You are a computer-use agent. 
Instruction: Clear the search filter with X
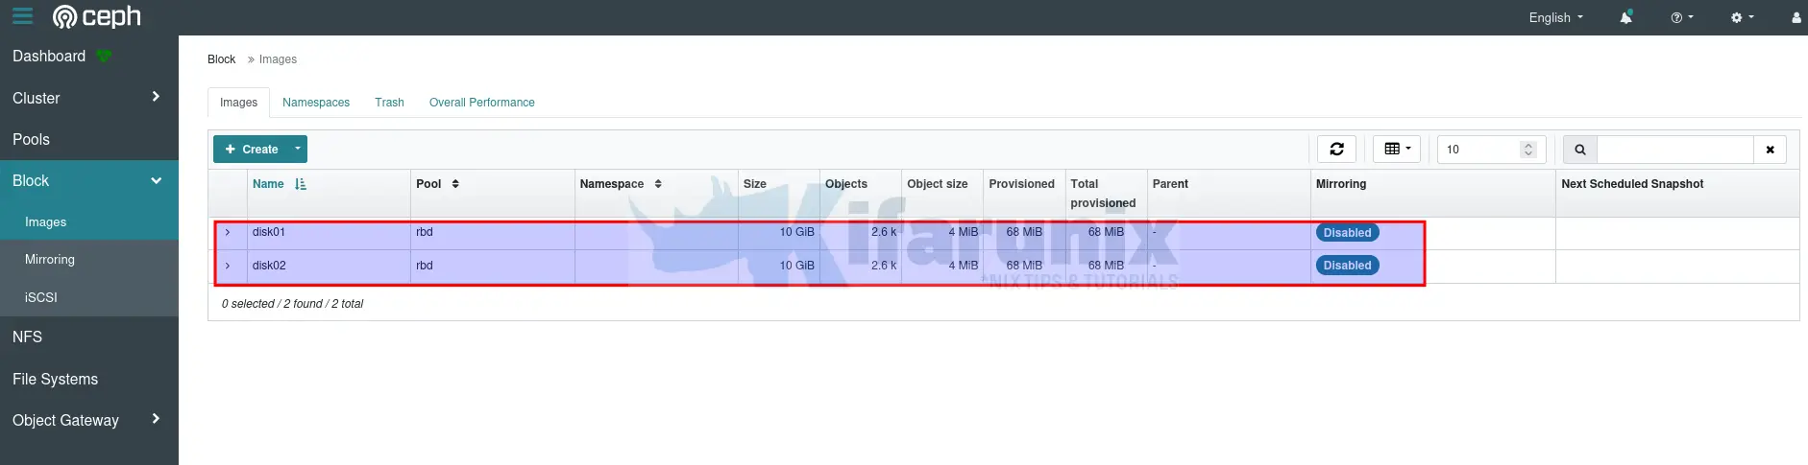point(1770,150)
